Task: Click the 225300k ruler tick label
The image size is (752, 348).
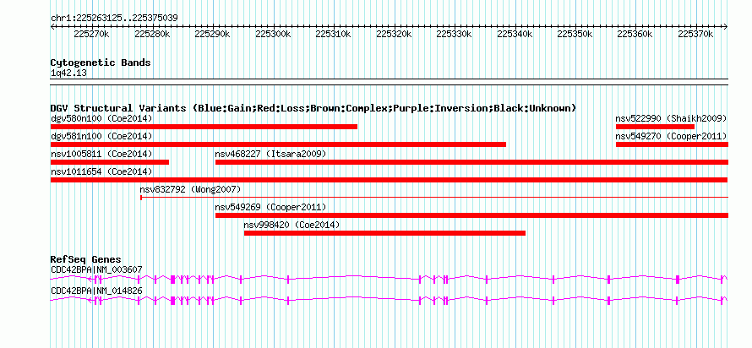Action: (273, 35)
